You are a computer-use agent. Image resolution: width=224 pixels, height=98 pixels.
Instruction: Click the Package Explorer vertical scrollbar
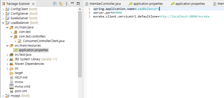(80, 44)
